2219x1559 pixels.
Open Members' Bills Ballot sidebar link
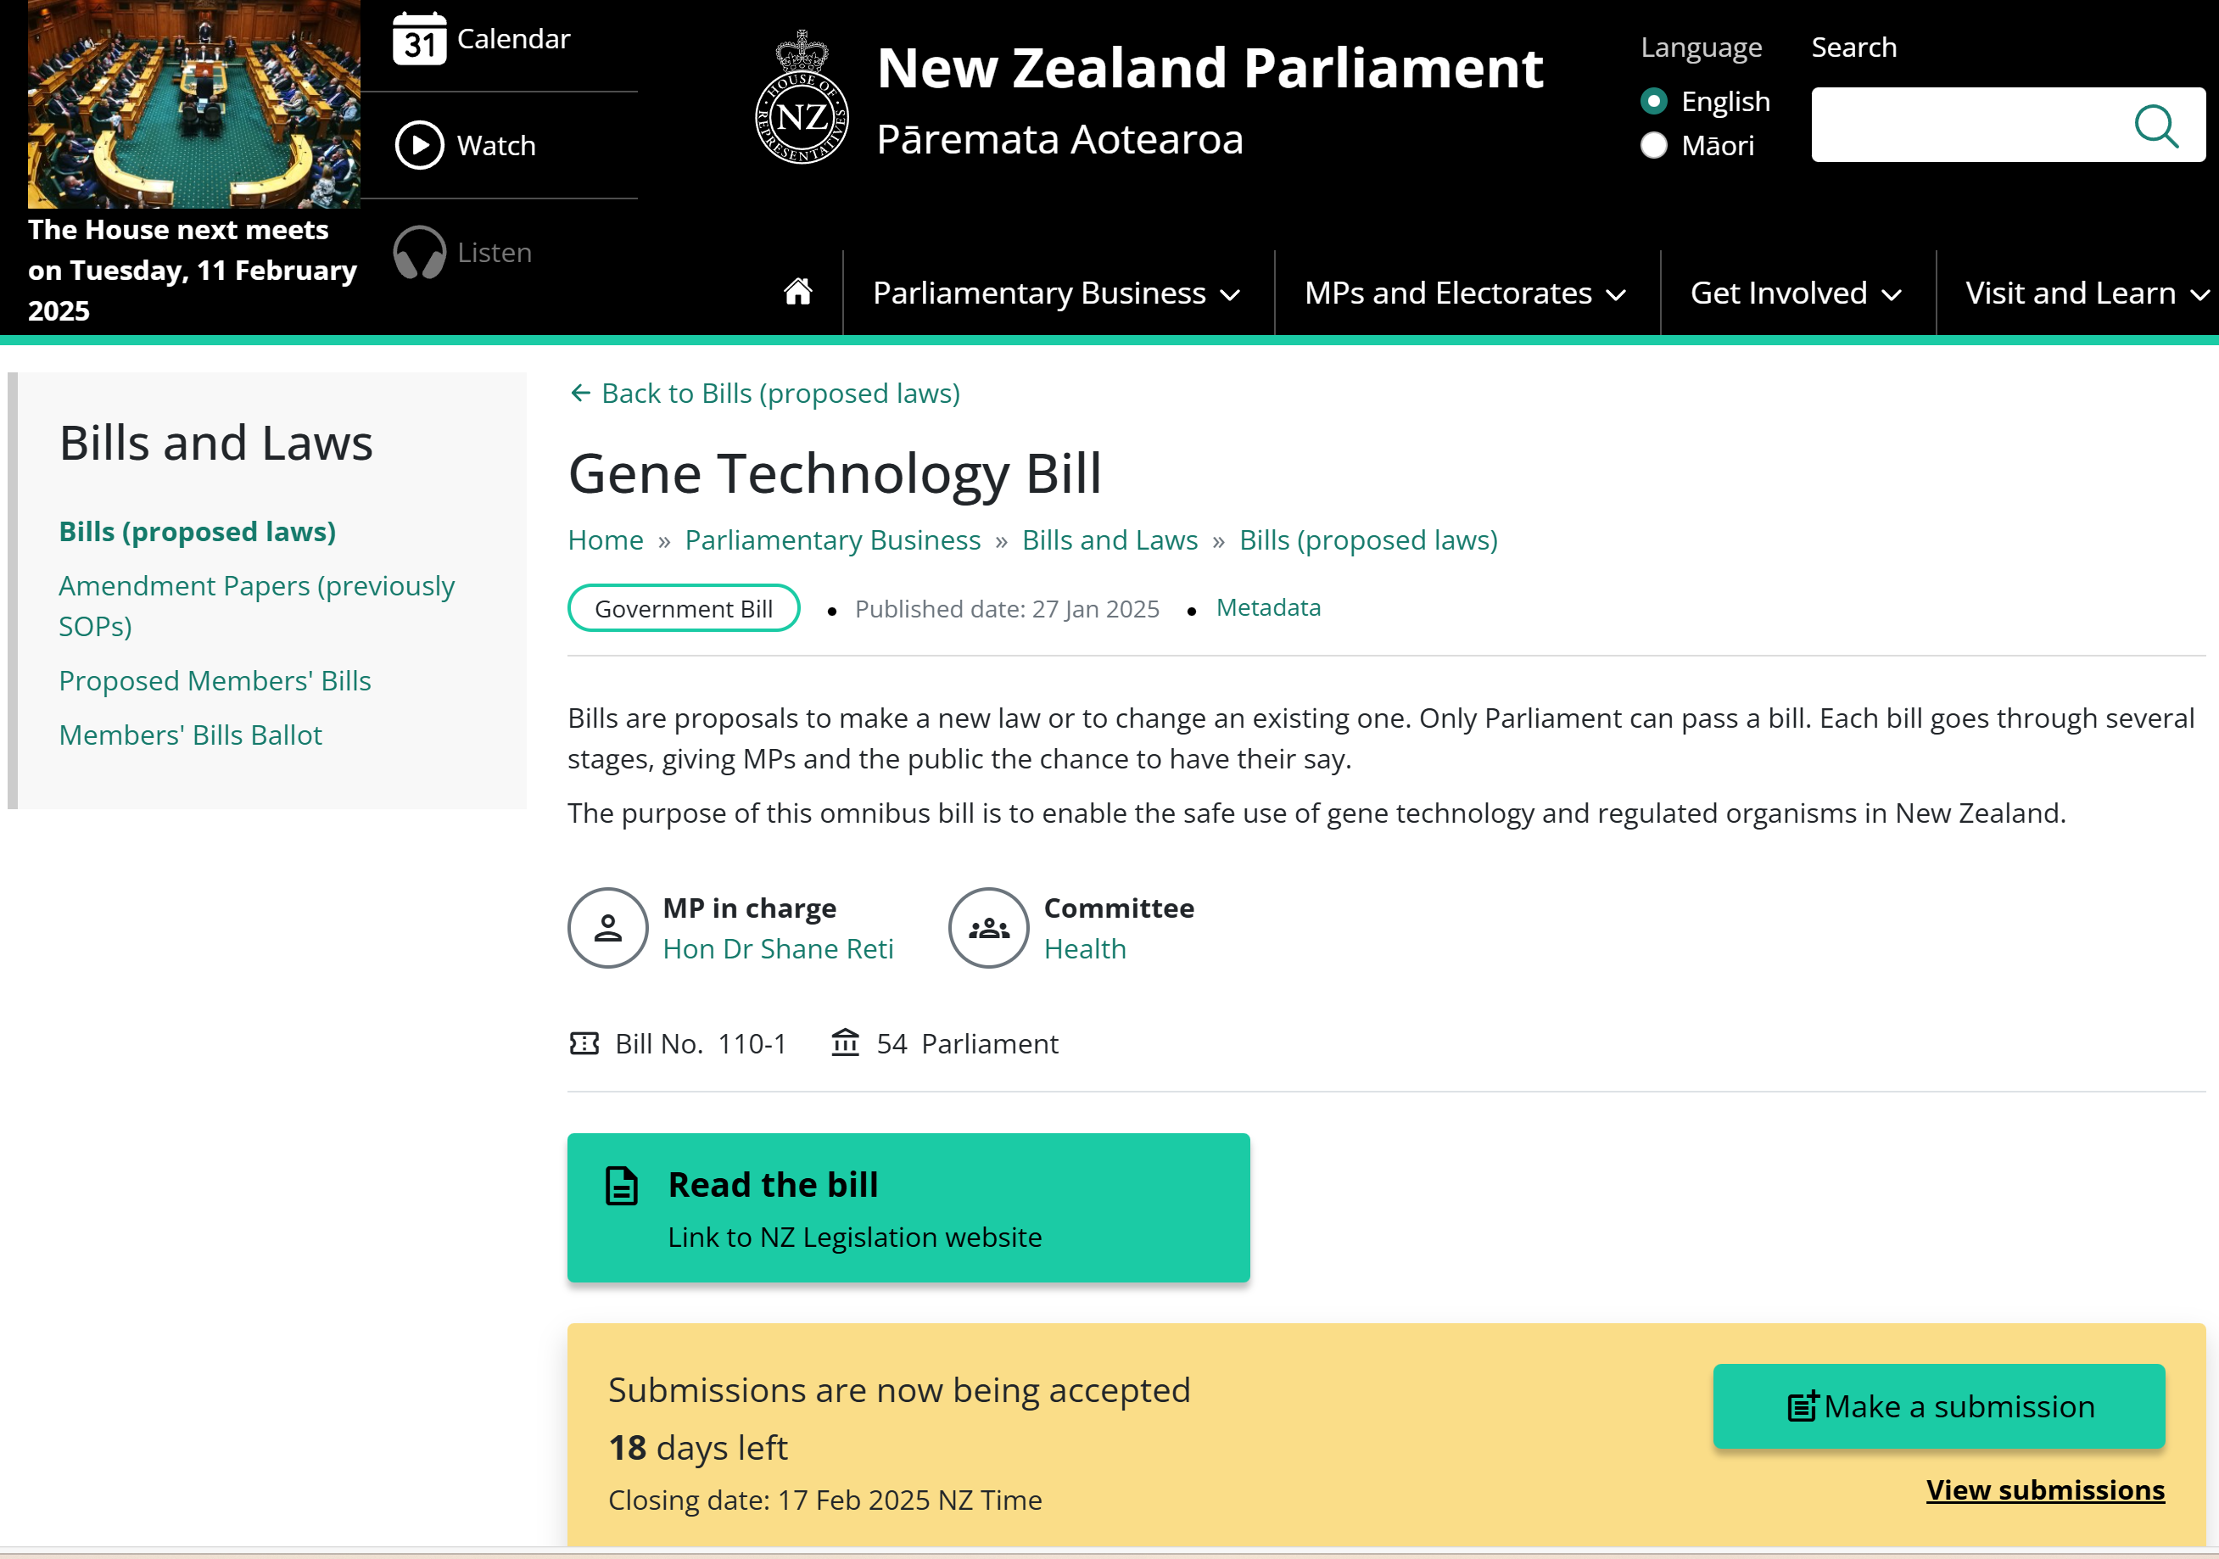[x=190, y=735]
